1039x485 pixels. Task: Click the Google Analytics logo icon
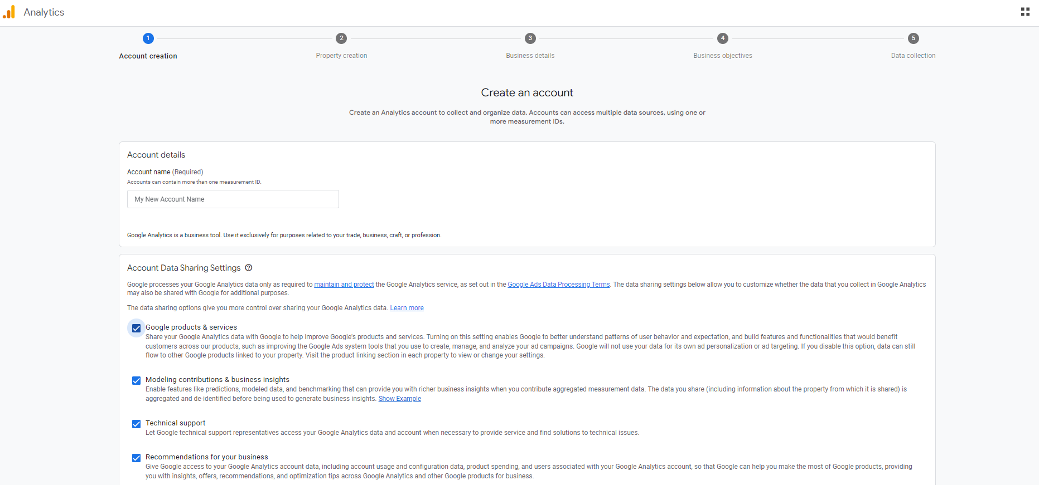click(x=9, y=12)
